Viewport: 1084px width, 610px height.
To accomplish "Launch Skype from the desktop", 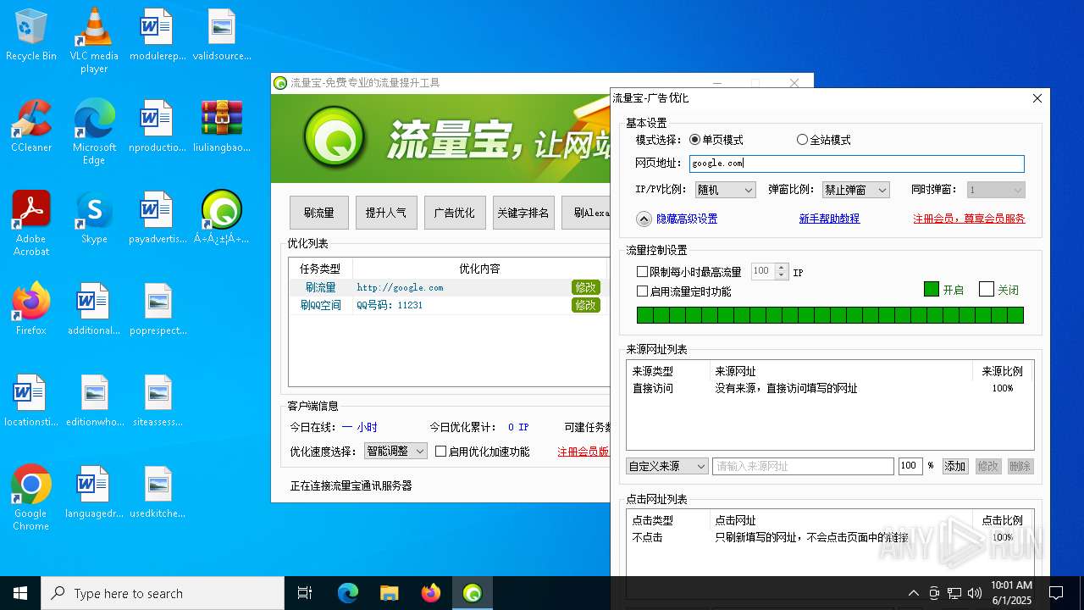I will (x=94, y=218).
